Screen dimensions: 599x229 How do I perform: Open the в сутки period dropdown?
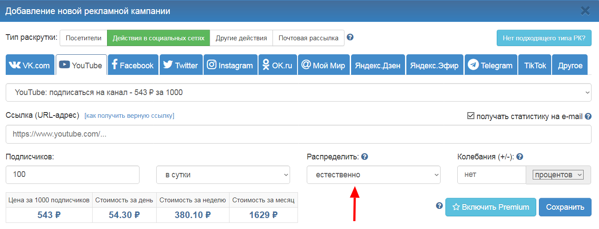coord(223,175)
